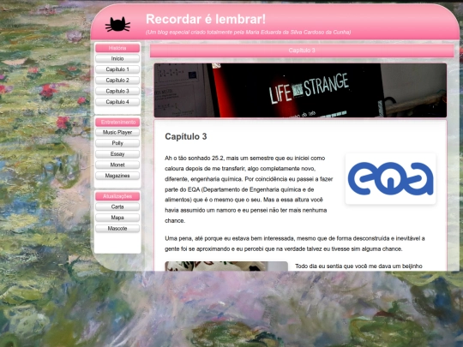Open the Mapa page
The width and height of the screenshot is (463, 347).
click(x=117, y=218)
